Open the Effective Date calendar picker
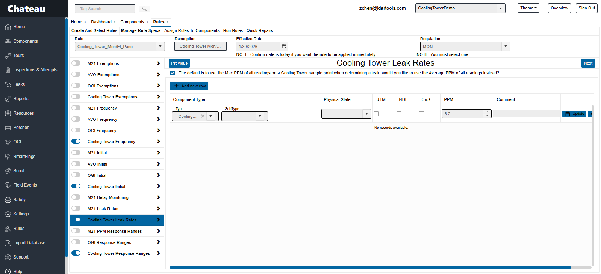This screenshot has width=601, height=274. click(x=285, y=47)
